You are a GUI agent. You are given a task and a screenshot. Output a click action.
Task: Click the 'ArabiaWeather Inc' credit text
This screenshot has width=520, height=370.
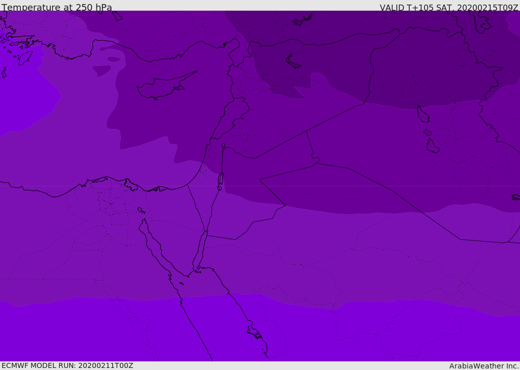click(x=484, y=366)
